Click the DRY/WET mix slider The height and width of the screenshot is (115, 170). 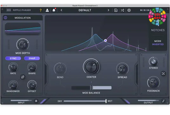[x=85, y=101]
